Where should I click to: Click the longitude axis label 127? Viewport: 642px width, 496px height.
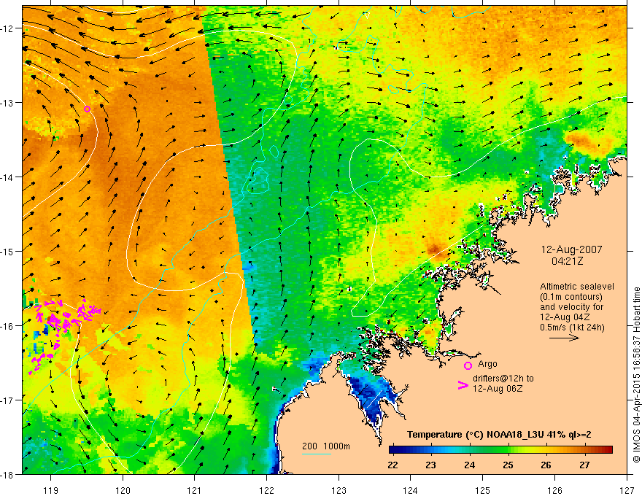[627, 490]
